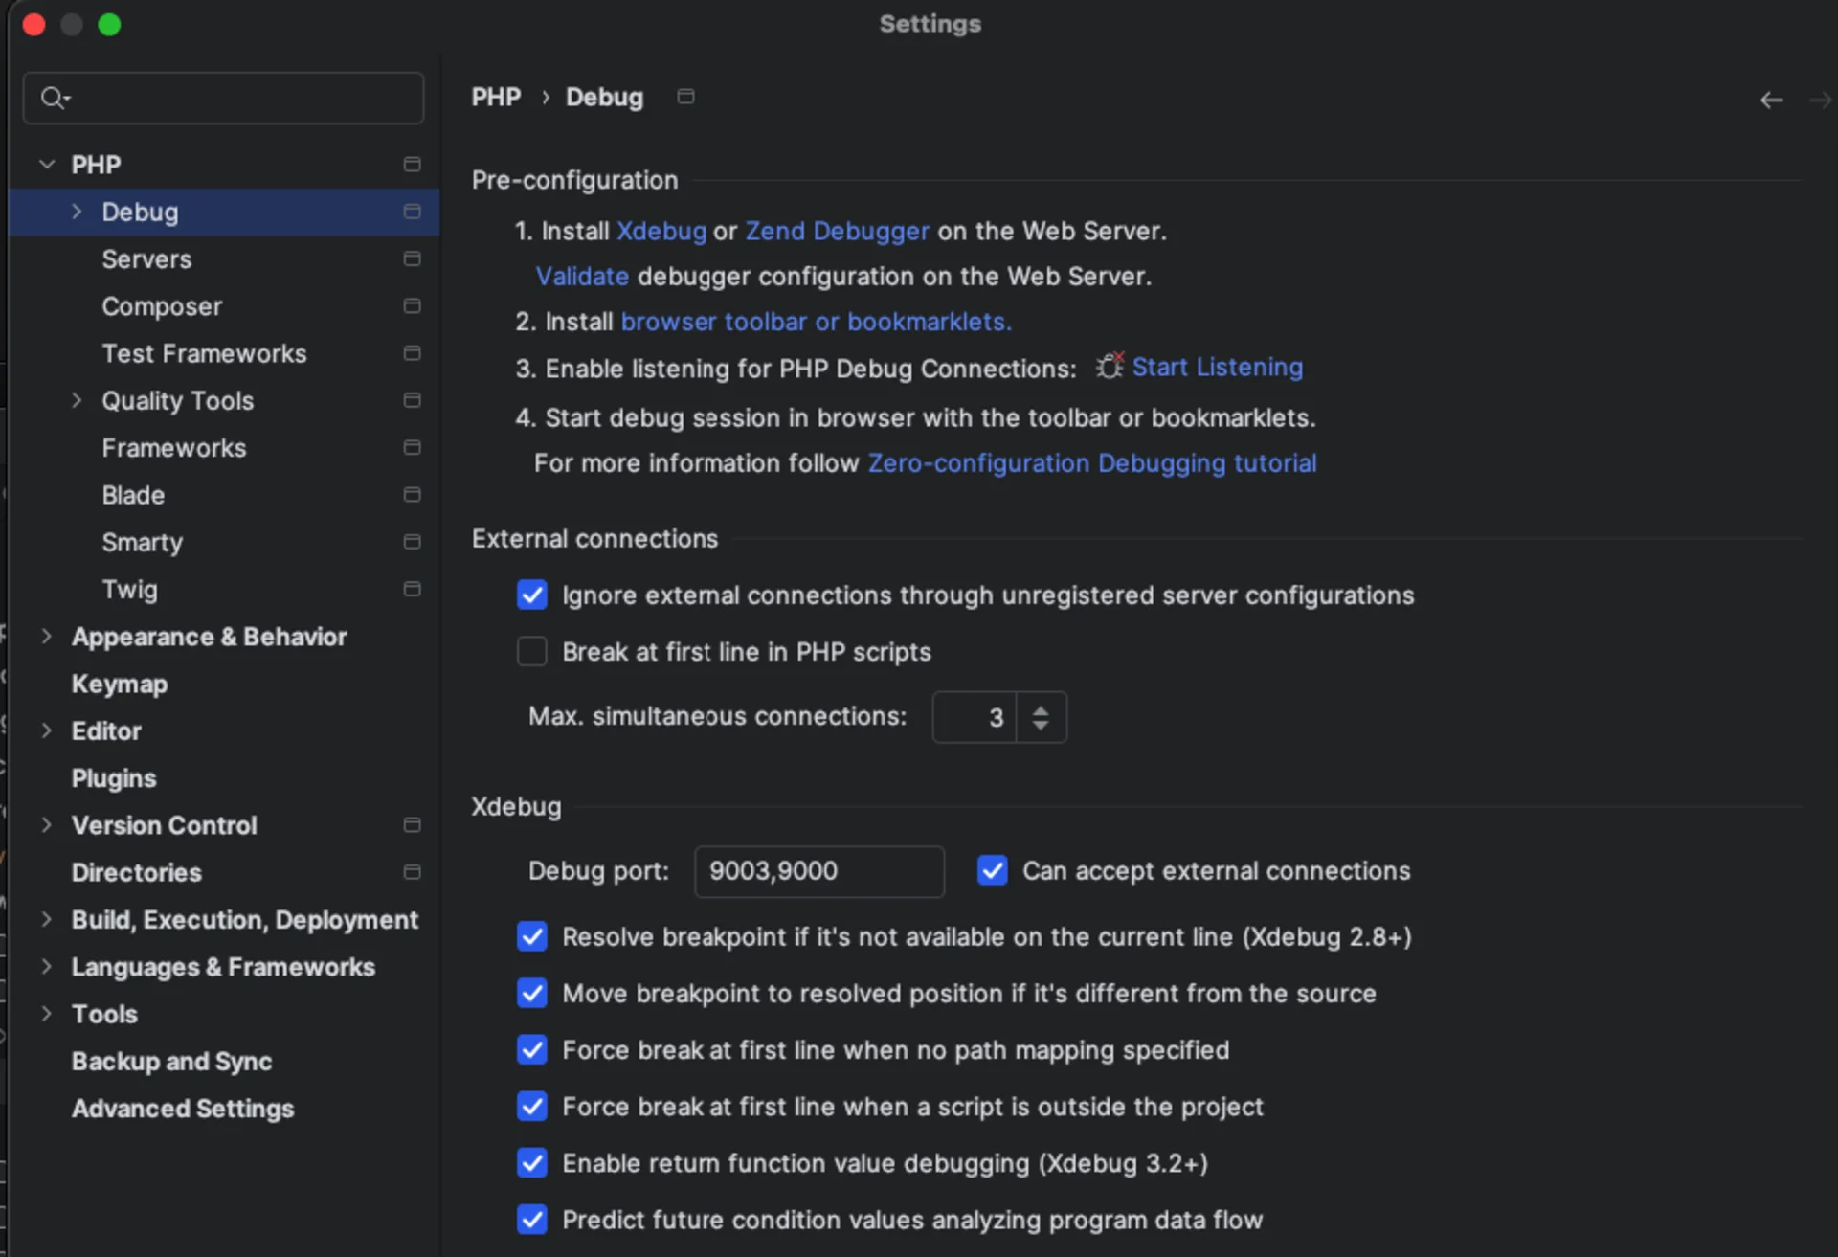Click the Debug port input field
Viewport: 1838px width, 1257px height.
[818, 871]
